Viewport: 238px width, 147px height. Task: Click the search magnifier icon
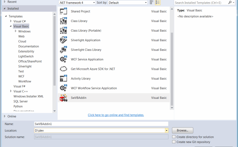coord(230,3)
